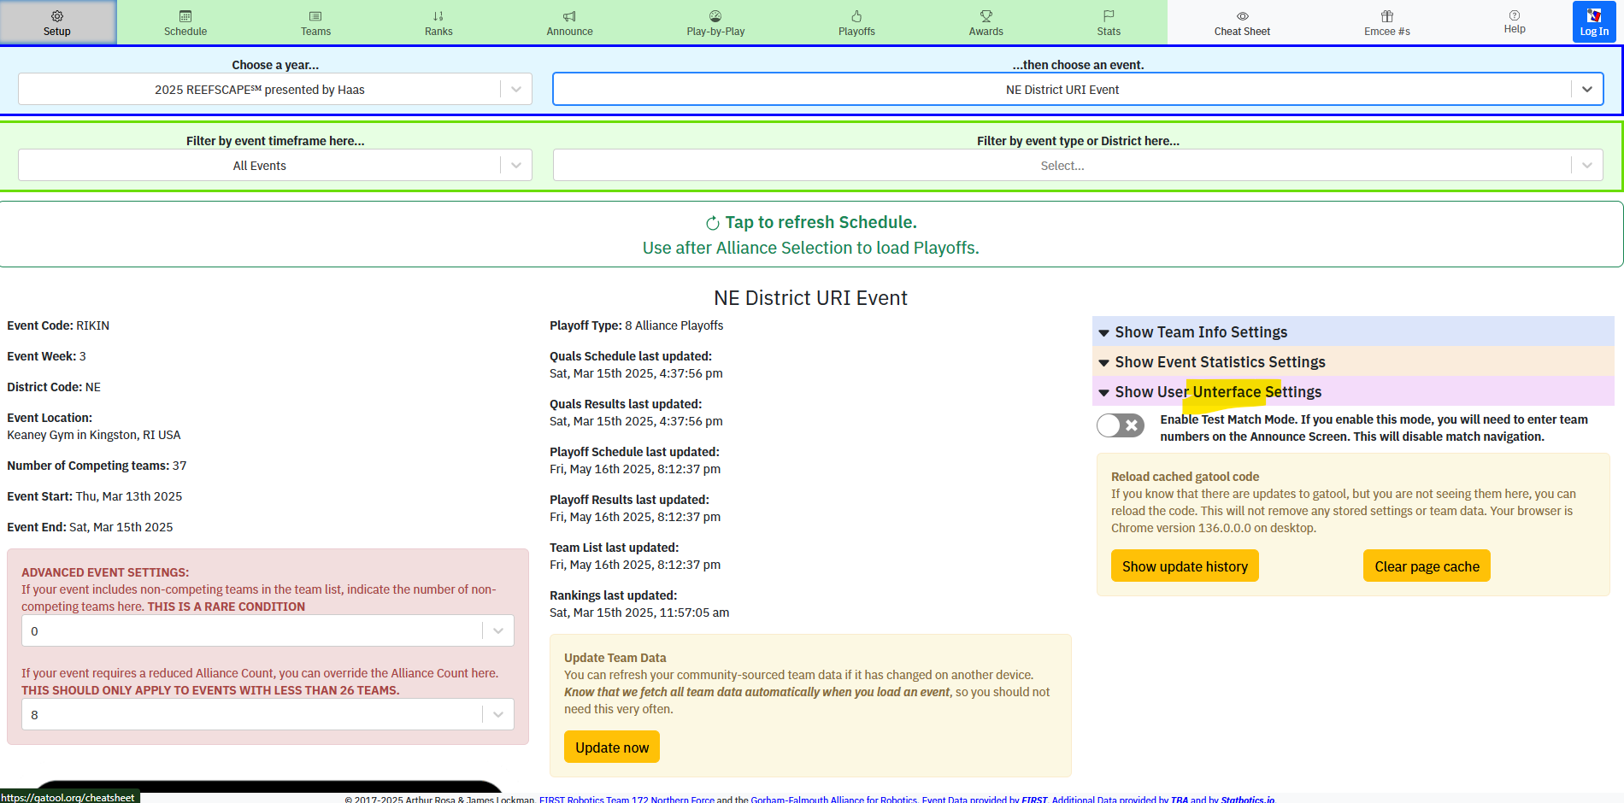
Task: Click the Playoffs thumbs-up icon
Action: 856,16
